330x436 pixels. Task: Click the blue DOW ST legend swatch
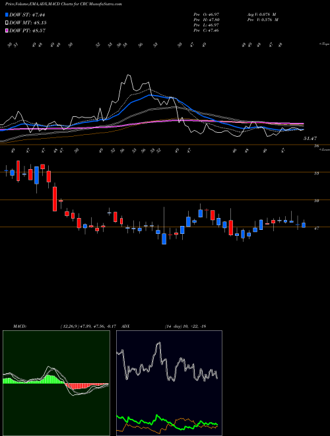[7, 15]
